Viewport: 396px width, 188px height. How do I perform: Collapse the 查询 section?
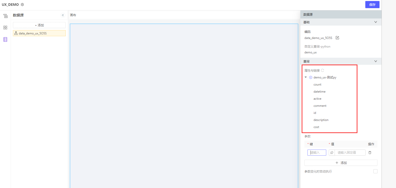[376, 61]
